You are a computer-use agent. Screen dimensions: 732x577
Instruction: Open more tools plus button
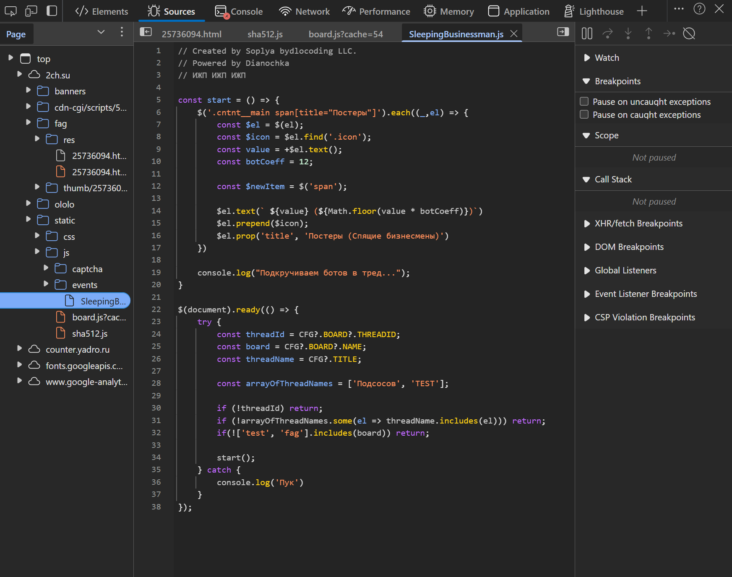pos(642,11)
